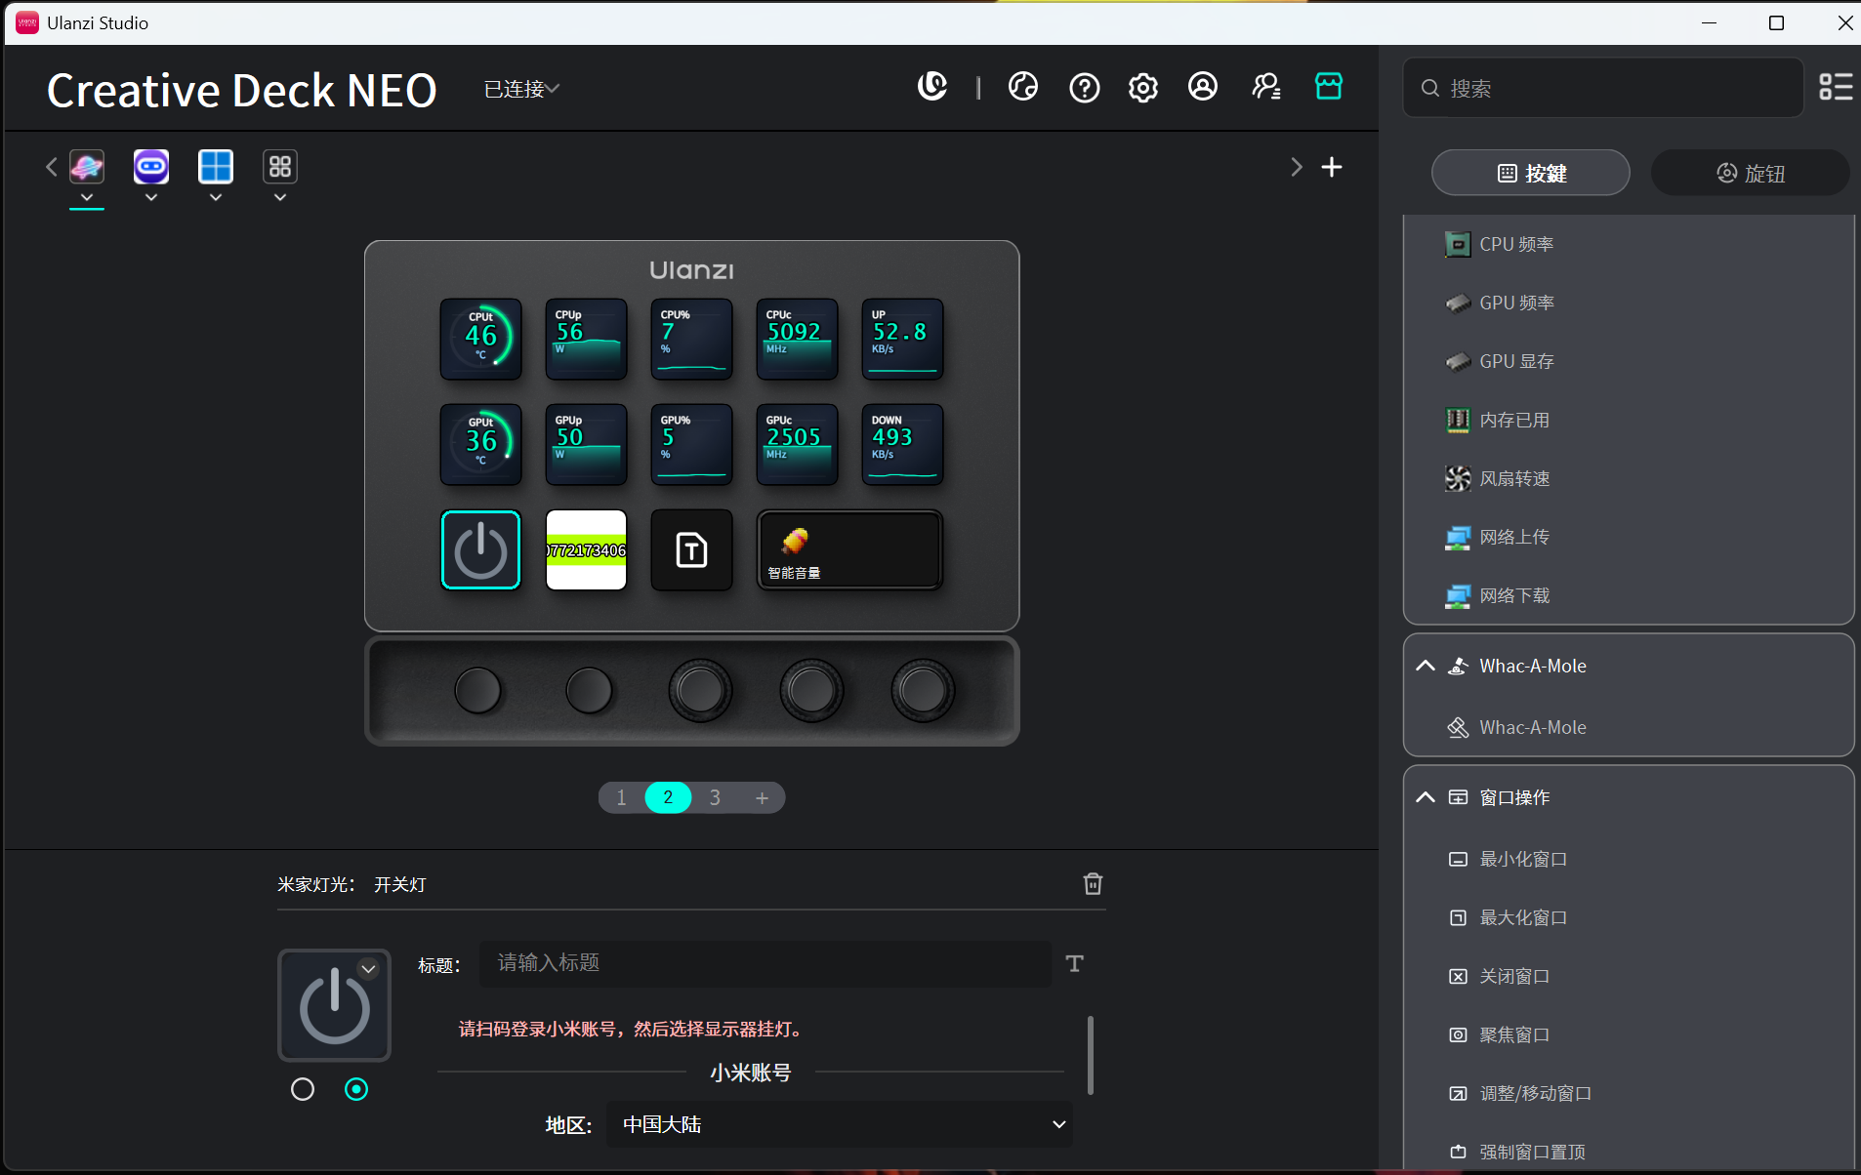Click the CPUc frequency key showing 5092 MHz

click(797, 339)
